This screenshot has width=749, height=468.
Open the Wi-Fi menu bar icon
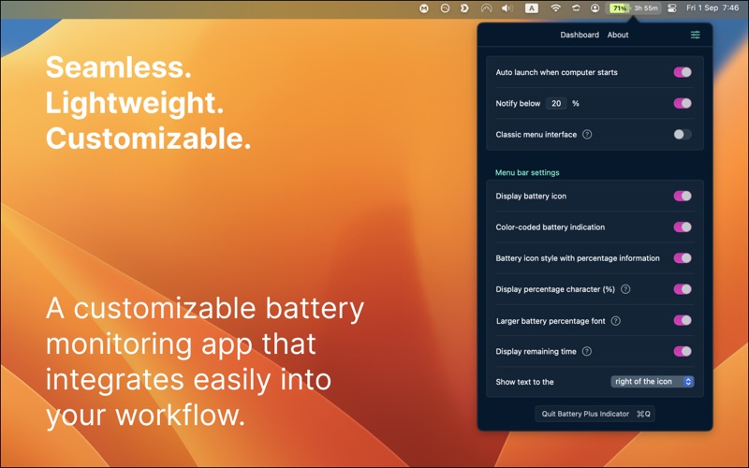click(555, 8)
